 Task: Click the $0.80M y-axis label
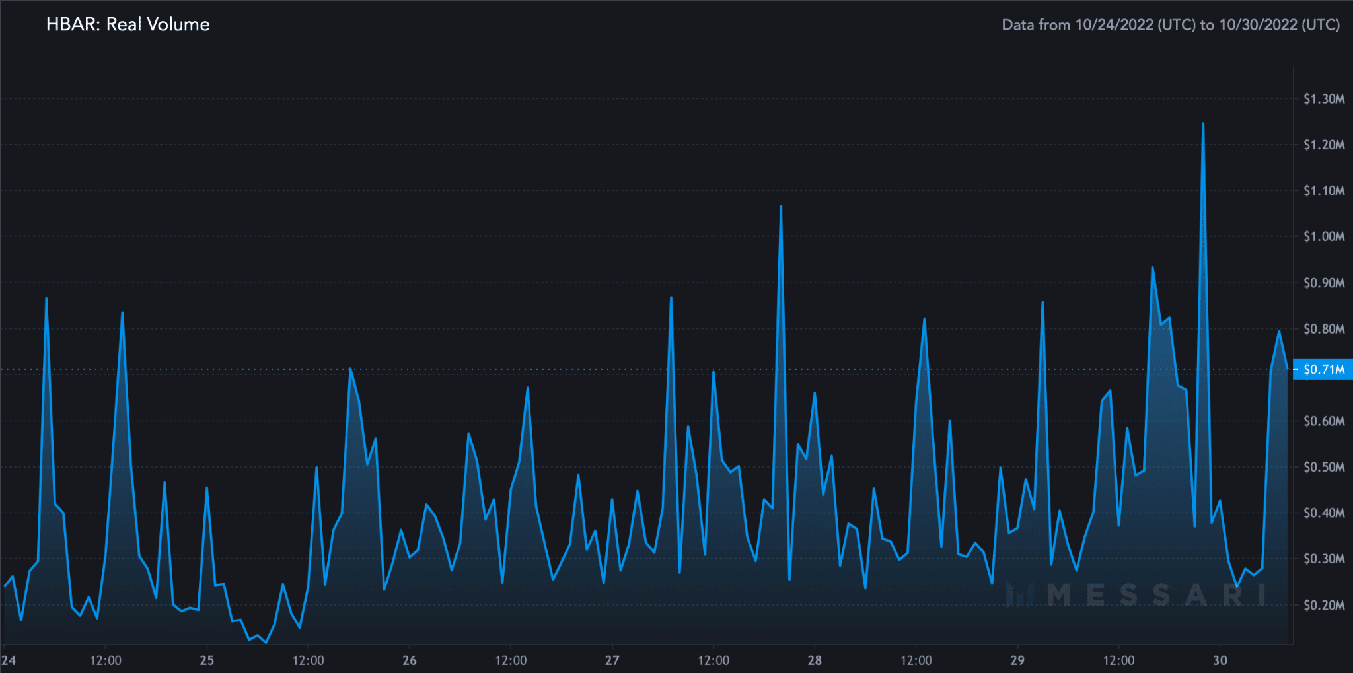1324,329
